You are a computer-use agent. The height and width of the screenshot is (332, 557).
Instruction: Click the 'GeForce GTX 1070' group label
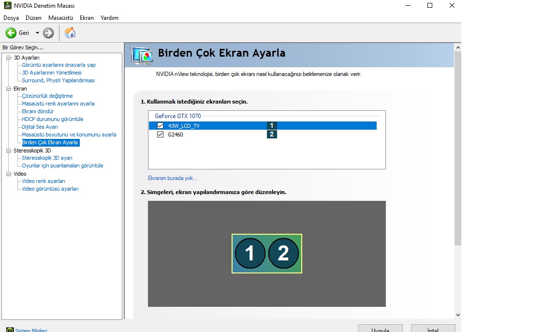pyautogui.click(x=177, y=116)
